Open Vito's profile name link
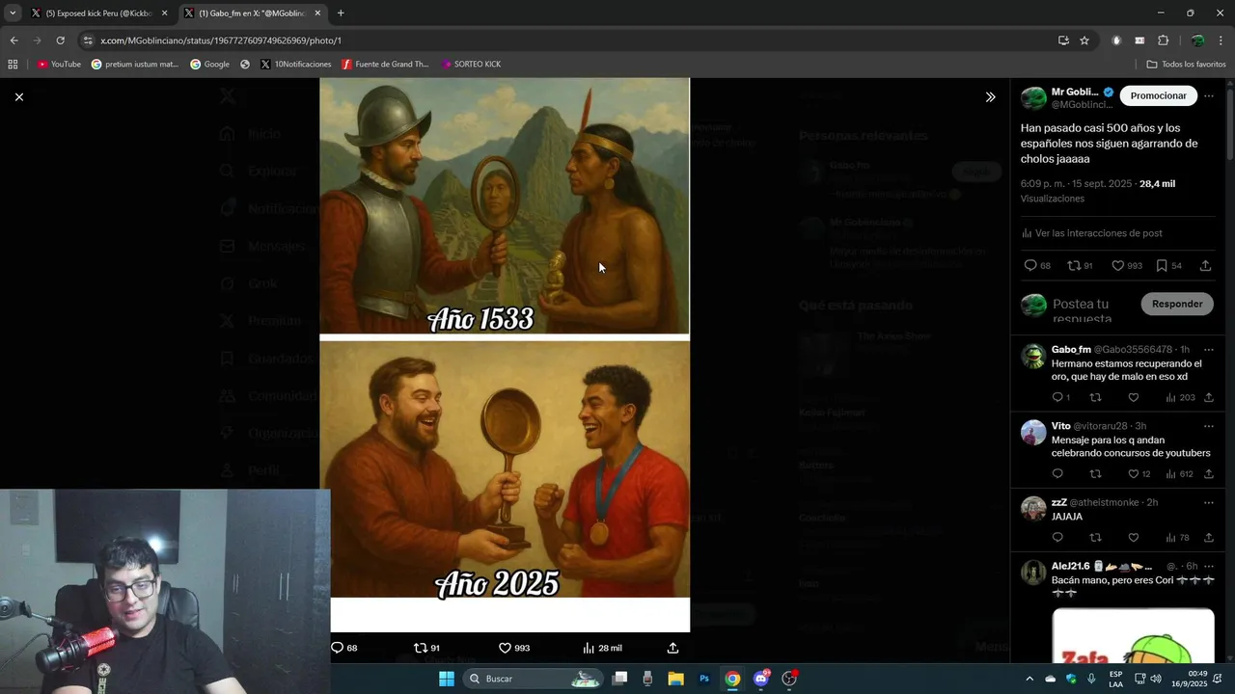The width and height of the screenshot is (1235, 694). pos(1060,425)
